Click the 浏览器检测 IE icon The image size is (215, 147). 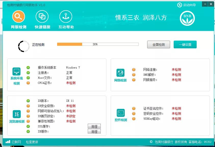click(x=17, y=114)
